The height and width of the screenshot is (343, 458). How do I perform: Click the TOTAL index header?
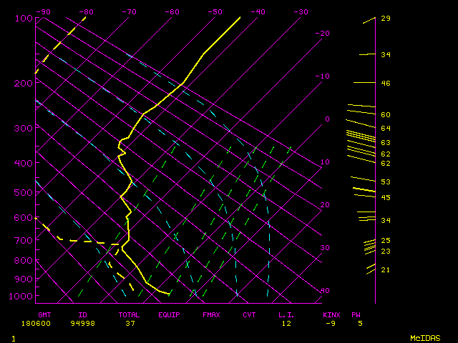pos(130,314)
